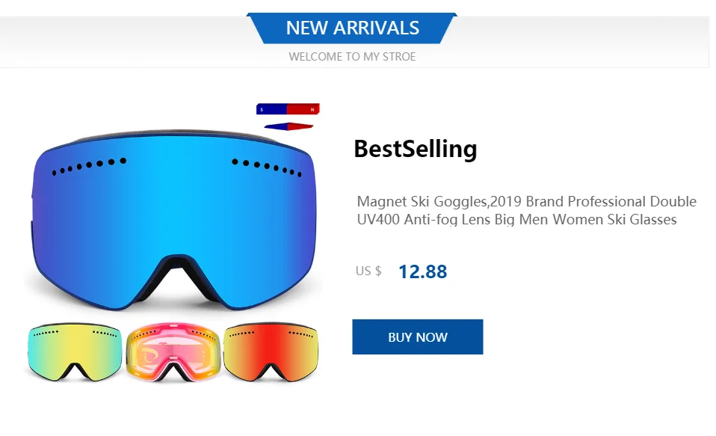The image size is (716, 436).
Task: Click the N pole of the bar magnet
Action: [x=303, y=108]
